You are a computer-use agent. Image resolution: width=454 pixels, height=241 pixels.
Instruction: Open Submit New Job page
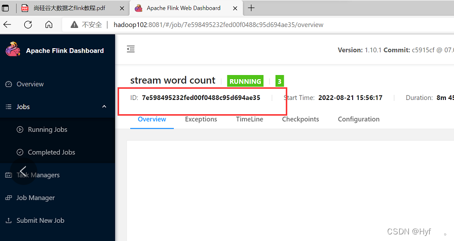point(57,220)
